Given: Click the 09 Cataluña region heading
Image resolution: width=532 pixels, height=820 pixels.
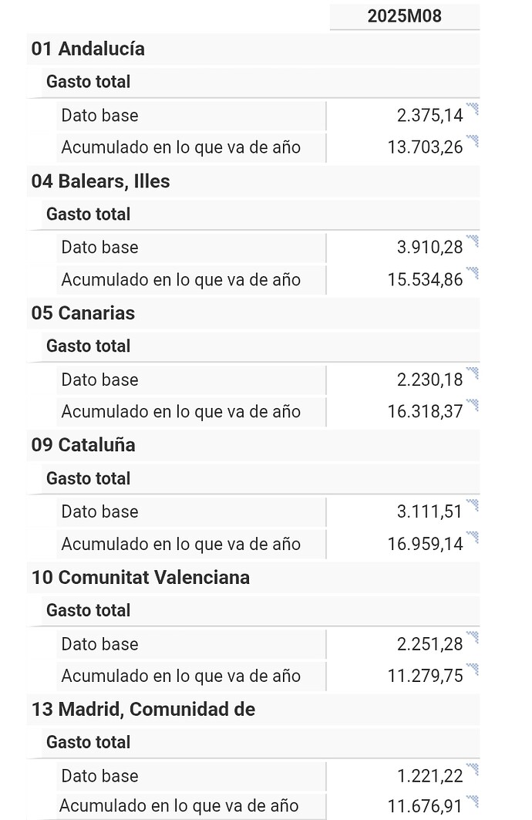Looking at the screenshot, I should [x=83, y=445].
